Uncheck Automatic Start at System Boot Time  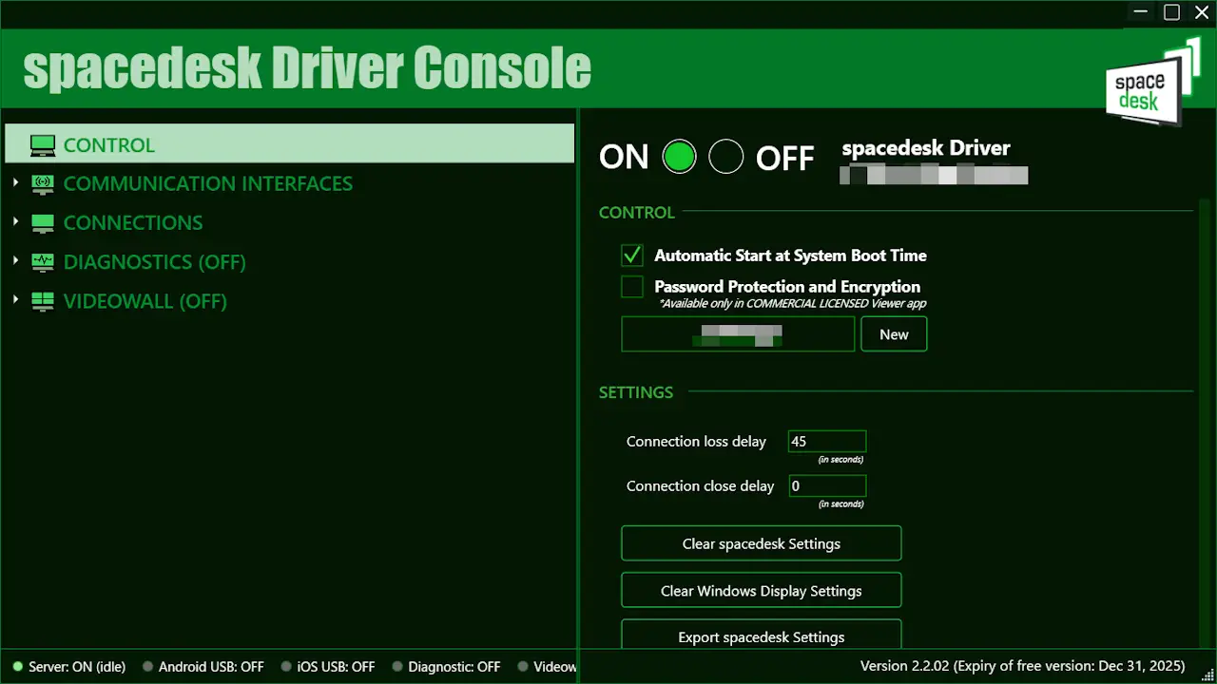[x=632, y=256]
